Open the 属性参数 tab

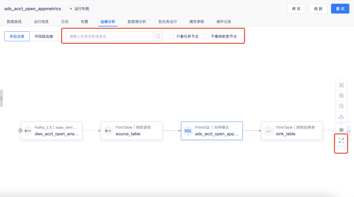pos(197,22)
